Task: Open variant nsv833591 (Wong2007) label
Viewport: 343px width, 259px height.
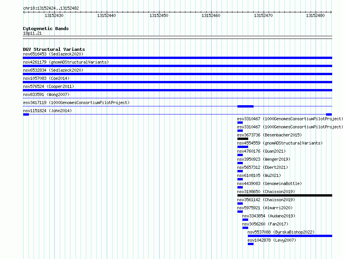Action: [x=46, y=94]
